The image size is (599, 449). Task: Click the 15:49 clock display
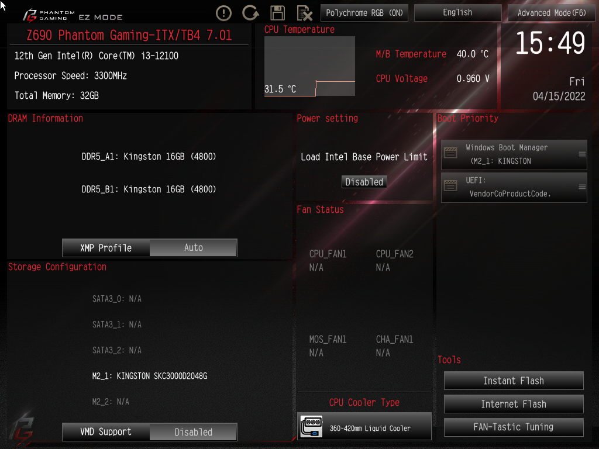(x=550, y=43)
